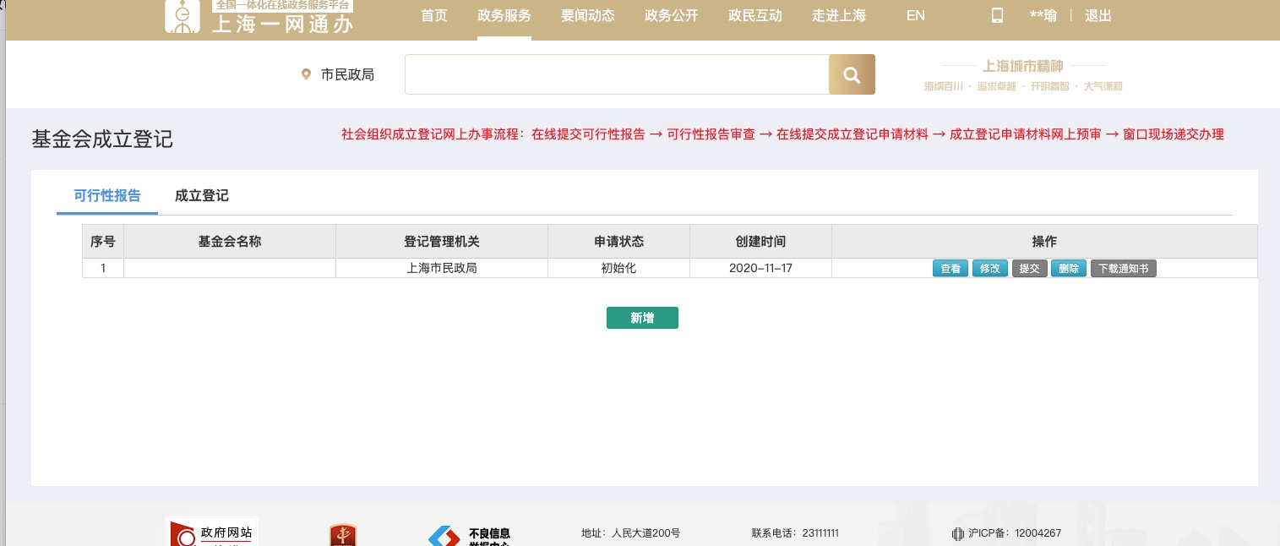Click footer phone 23111111
The height and width of the screenshot is (546, 1280).
pos(795,533)
